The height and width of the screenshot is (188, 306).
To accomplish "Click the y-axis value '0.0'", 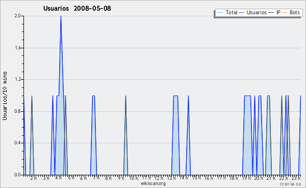I will pyautogui.click(x=17, y=175).
